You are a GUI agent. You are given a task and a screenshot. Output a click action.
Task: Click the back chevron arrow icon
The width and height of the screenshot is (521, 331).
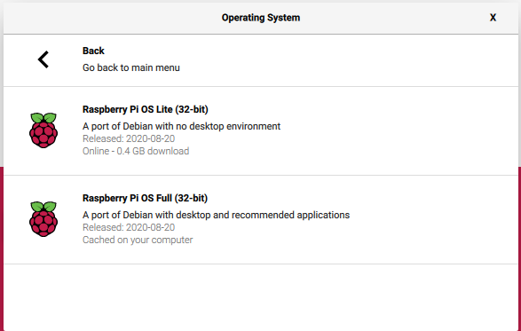point(43,59)
